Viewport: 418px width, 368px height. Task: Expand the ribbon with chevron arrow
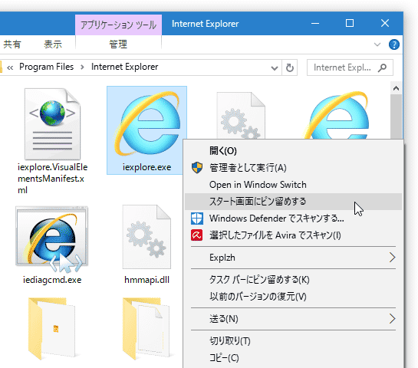(377, 44)
